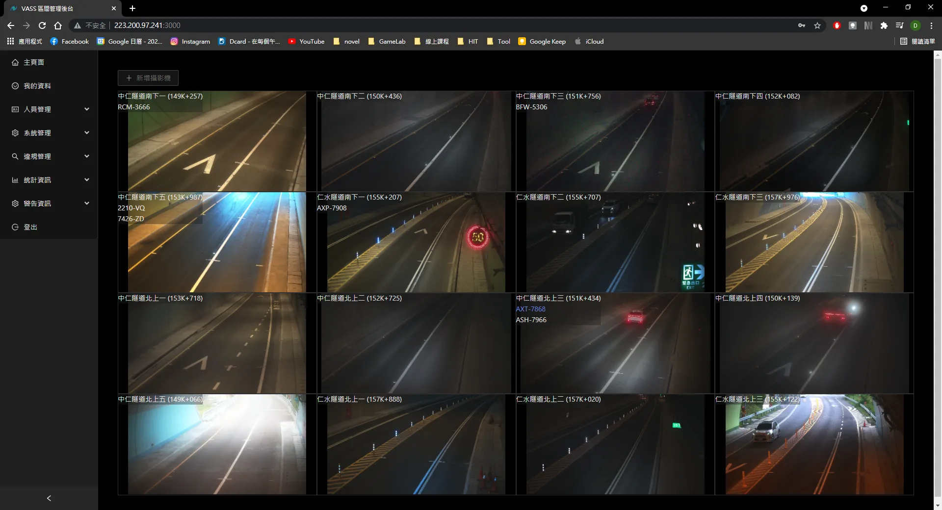Click the profile icon beside 我的資料
942x510 pixels.
[15, 86]
